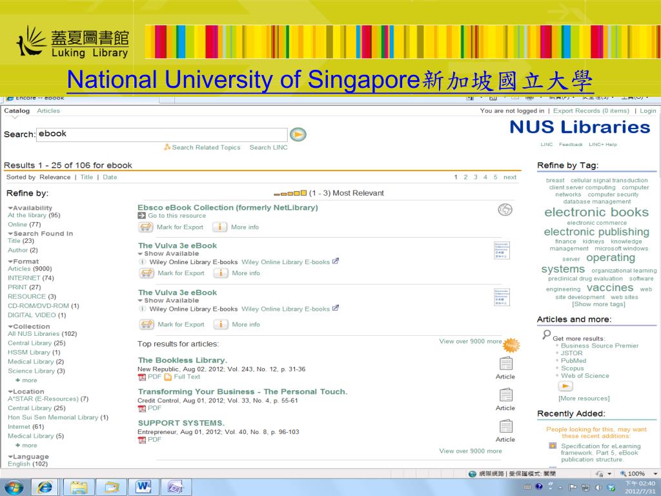Filter by PRINT (27) format

(24, 287)
